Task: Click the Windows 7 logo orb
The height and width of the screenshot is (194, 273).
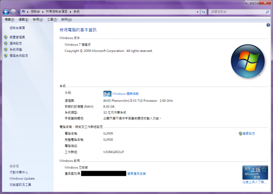Action: [x=247, y=61]
